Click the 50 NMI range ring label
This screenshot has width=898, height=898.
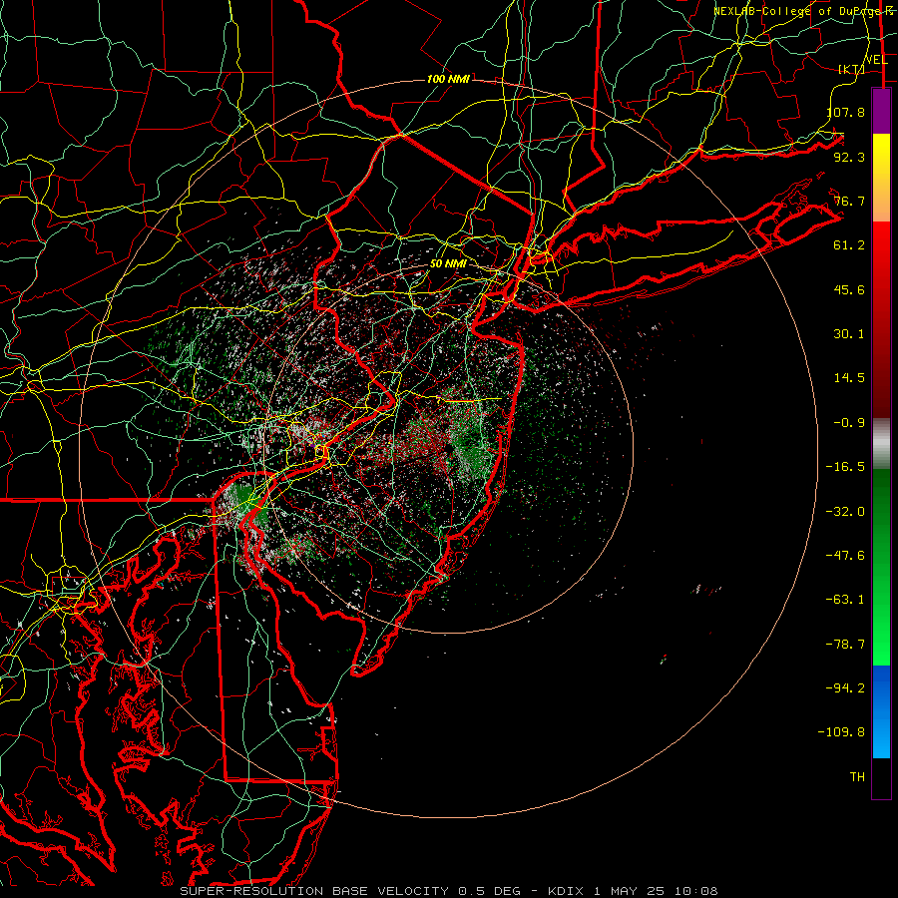[x=448, y=264]
